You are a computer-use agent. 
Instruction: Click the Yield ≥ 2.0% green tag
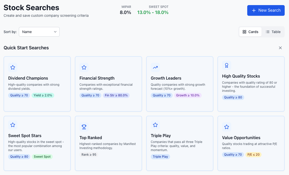pyautogui.click(x=43, y=95)
